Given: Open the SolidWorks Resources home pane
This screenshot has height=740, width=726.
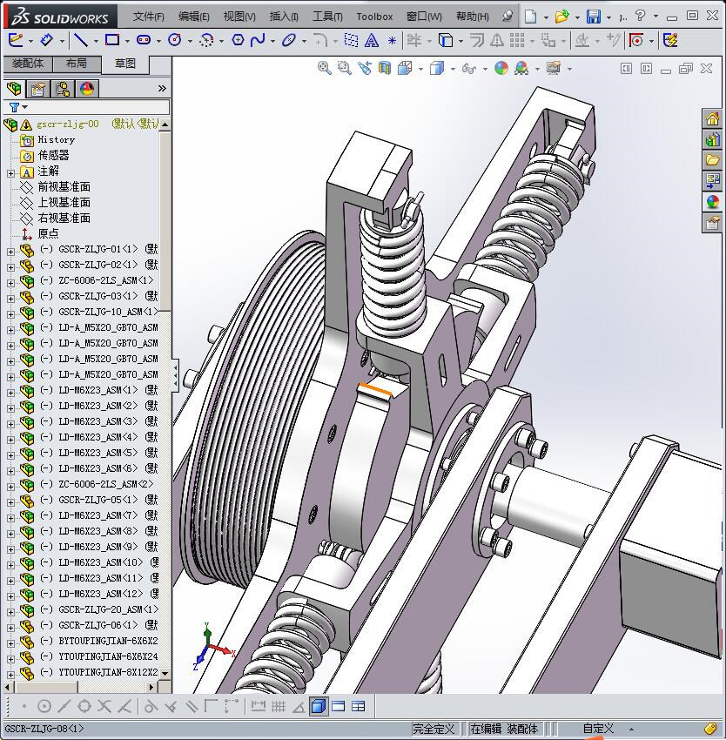Looking at the screenshot, I should pos(713,118).
